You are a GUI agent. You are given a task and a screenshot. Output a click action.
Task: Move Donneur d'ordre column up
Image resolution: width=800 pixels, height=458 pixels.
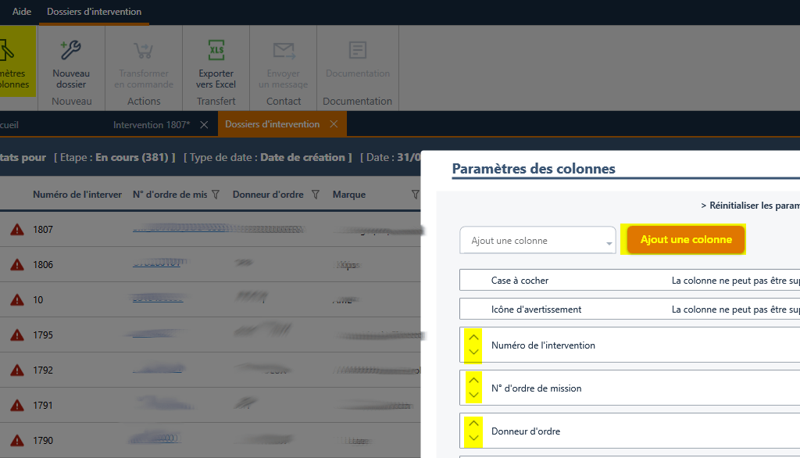click(473, 424)
